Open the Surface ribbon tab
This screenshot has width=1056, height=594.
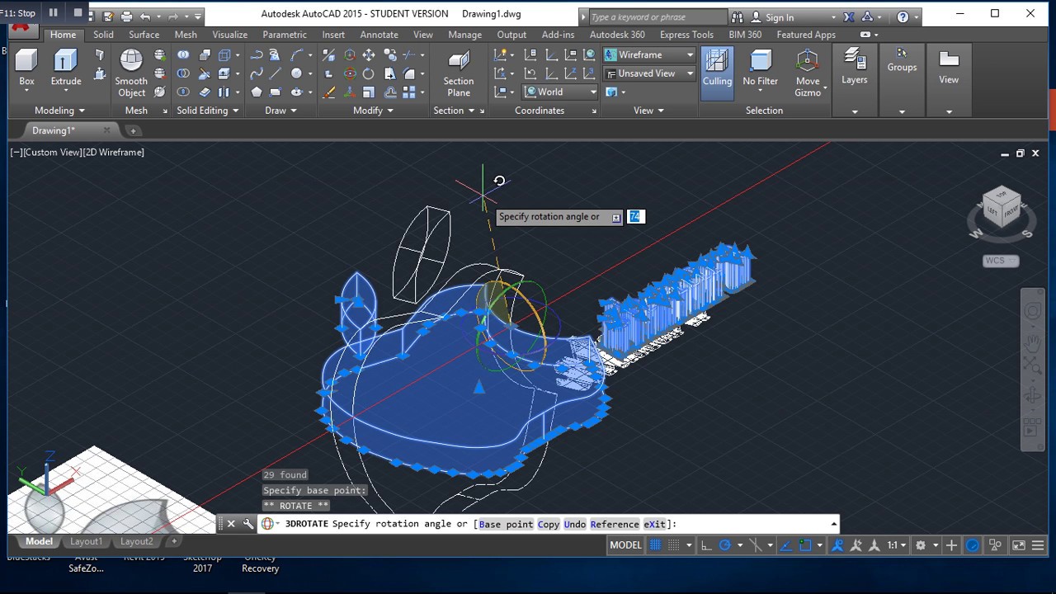144,35
